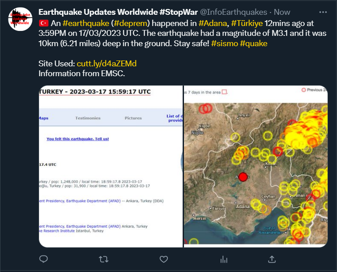This screenshot has height=272, width=337.
Task: Click the #earthquake hashtag
Action: click(x=86, y=23)
